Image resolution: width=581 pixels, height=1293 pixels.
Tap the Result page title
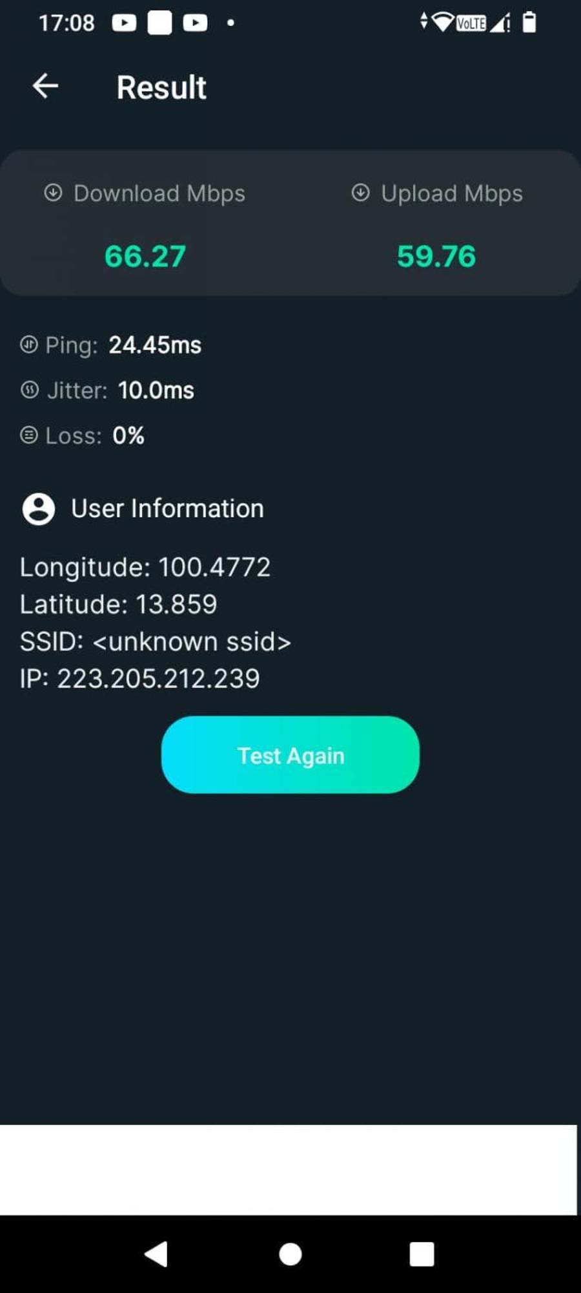[x=161, y=87]
